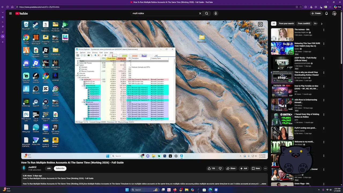The width and height of the screenshot is (343, 193).
Task: Go to YouTube home via the logo
Action: coord(21,13)
